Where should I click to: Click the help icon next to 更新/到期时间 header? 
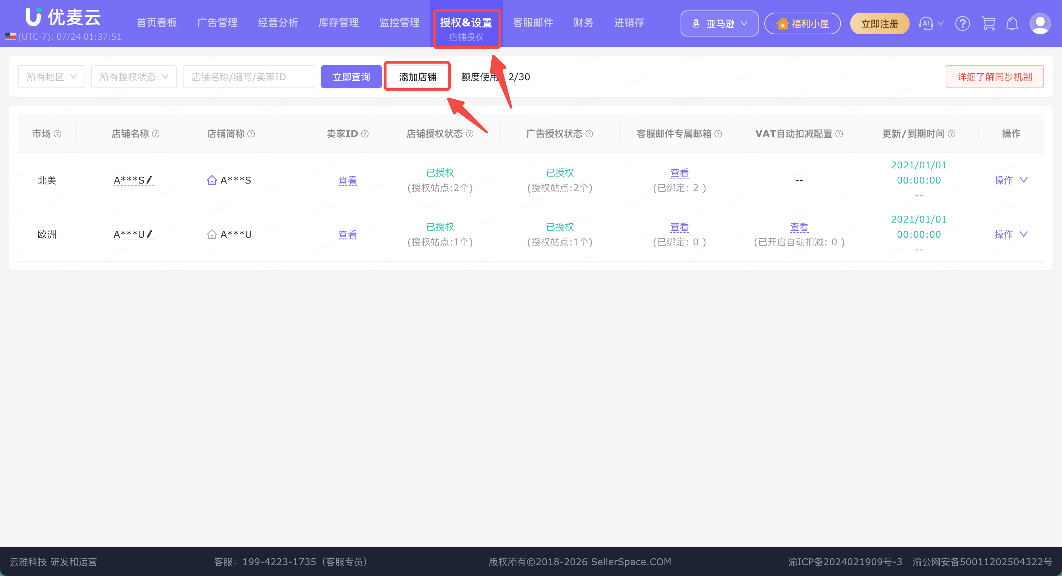pos(951,134)
